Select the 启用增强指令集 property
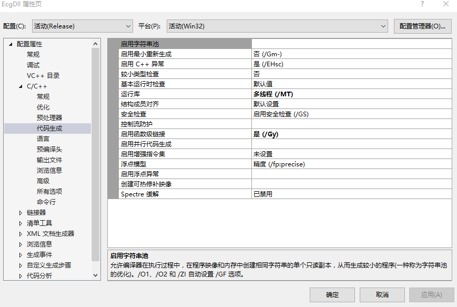The image size is (457, 307). click(x=185, y=154)
